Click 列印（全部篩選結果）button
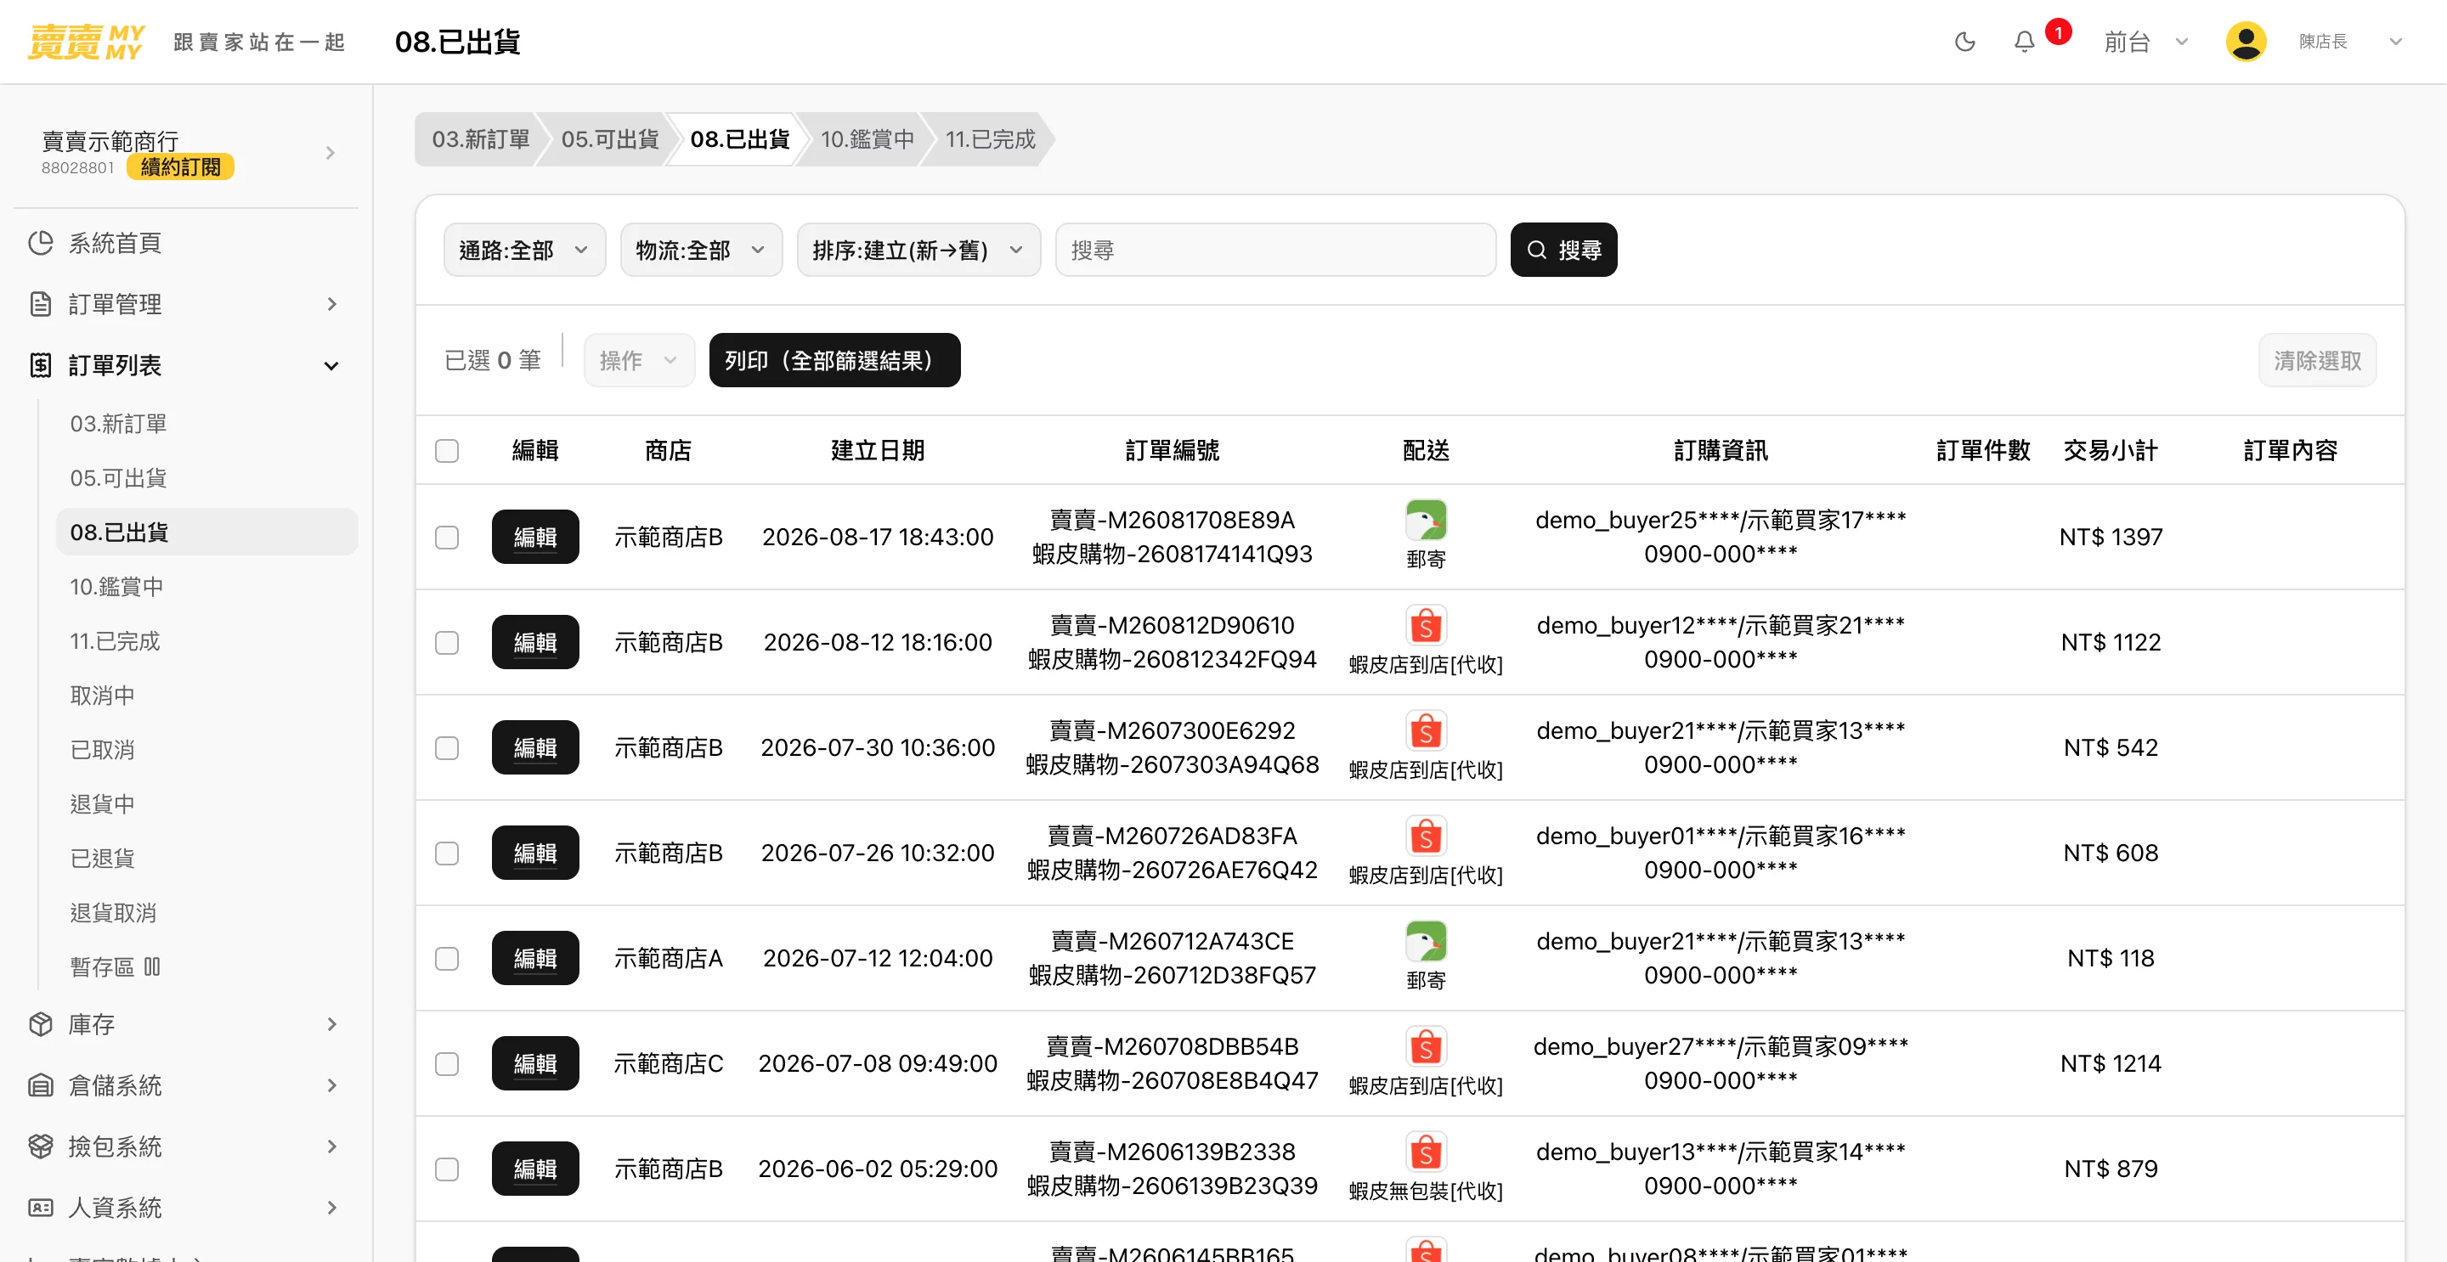Screen dimensions: 2447x1262 tap(834, 360)
